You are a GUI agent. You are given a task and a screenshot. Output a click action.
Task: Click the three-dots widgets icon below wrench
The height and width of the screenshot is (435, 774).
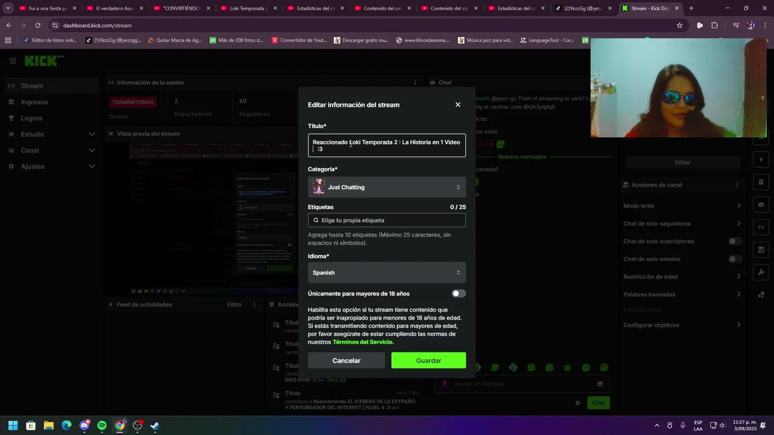(x=761, y=295)
